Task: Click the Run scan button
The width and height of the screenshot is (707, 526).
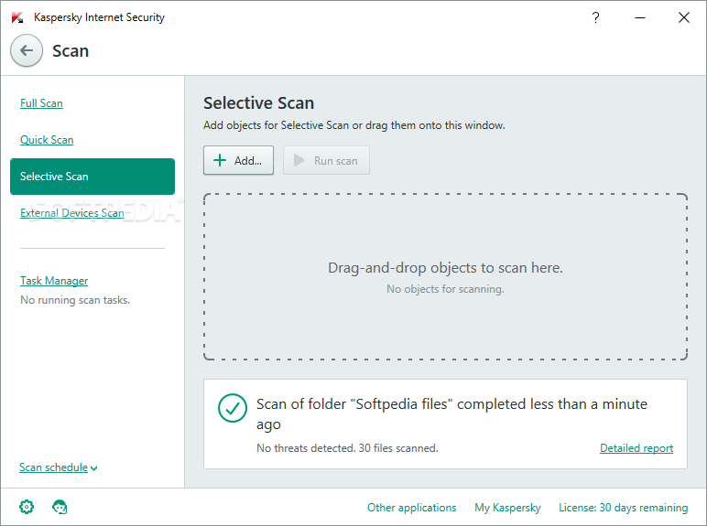Action: [326, 160]
